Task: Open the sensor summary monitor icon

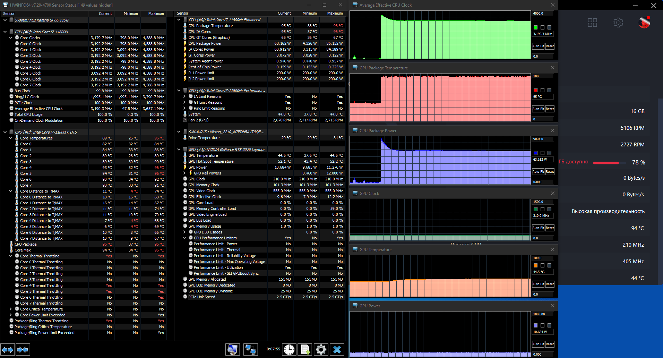Action: click(x=232, y=349)
